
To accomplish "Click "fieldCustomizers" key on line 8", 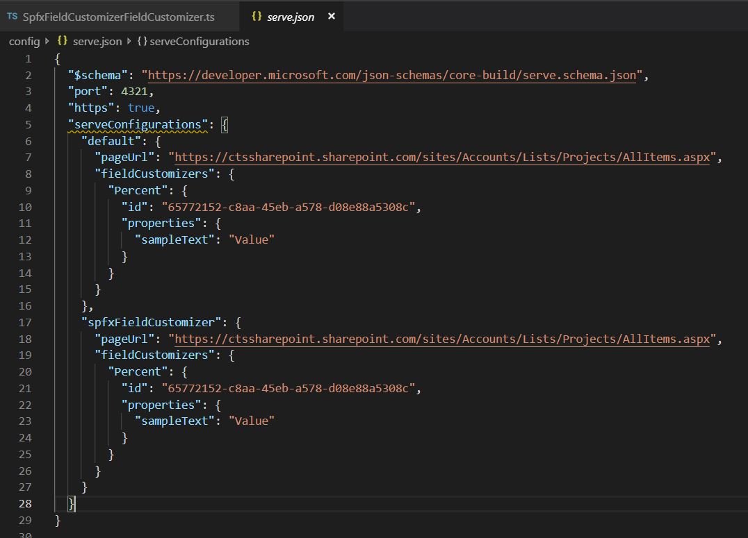I will 154,174.
